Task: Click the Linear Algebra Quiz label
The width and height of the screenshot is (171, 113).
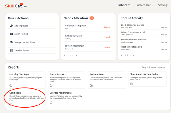Action: pos(127,35)
